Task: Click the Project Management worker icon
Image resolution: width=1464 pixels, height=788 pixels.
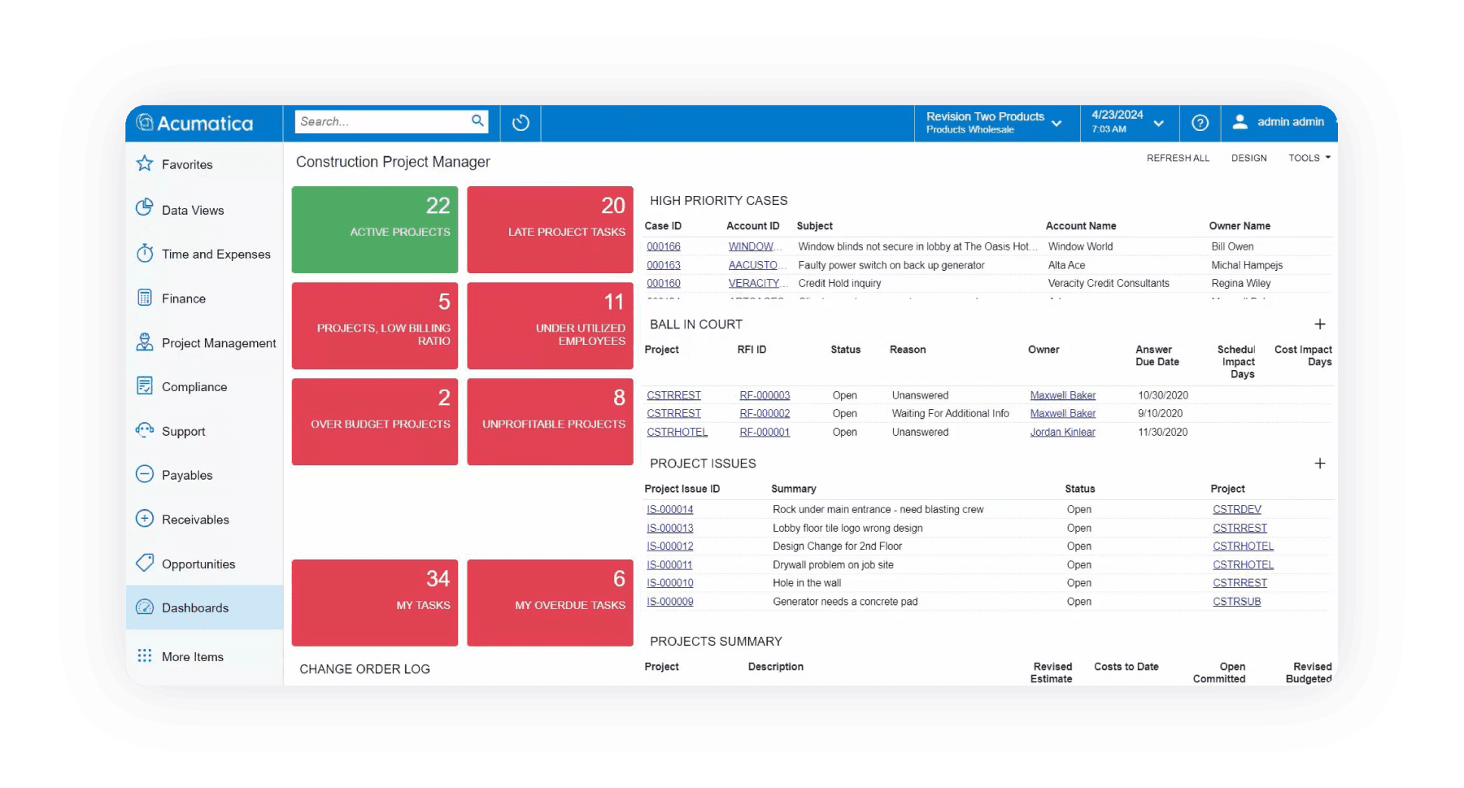Action: (145, 342)
